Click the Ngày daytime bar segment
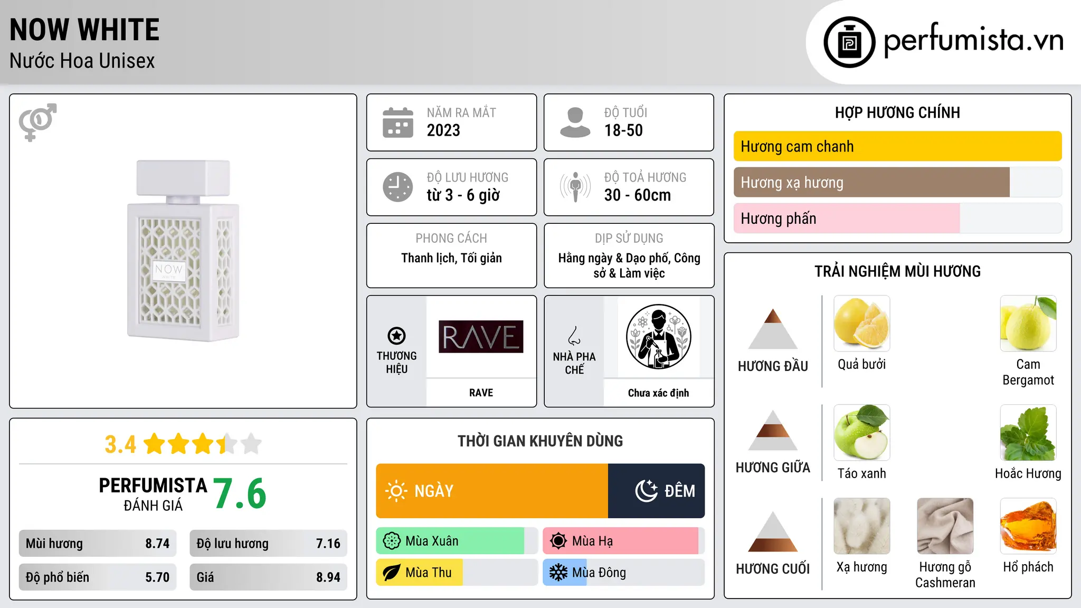This screenshot has width=1081, height=608. click(492, 491)
